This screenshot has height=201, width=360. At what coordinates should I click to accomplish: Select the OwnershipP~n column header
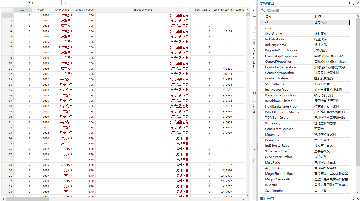pos(223,10)
